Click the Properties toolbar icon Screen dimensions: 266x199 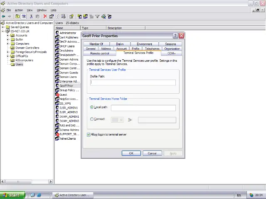(51, 17)
